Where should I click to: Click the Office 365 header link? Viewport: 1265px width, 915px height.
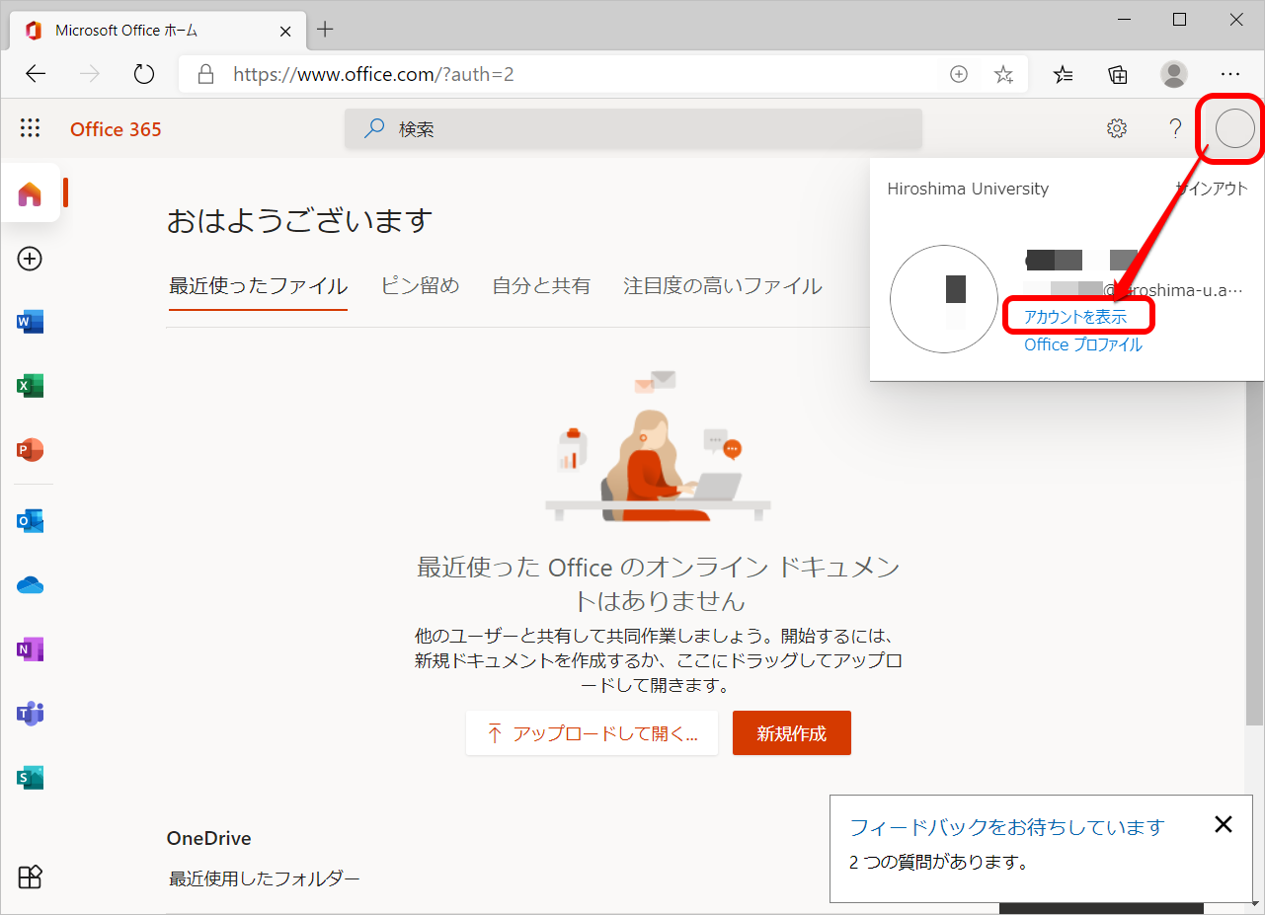[116, 129]
